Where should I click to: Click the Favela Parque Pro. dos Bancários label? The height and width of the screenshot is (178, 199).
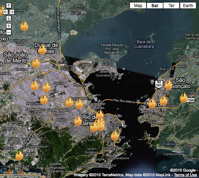pyautogui.click(x=112, y=49)
